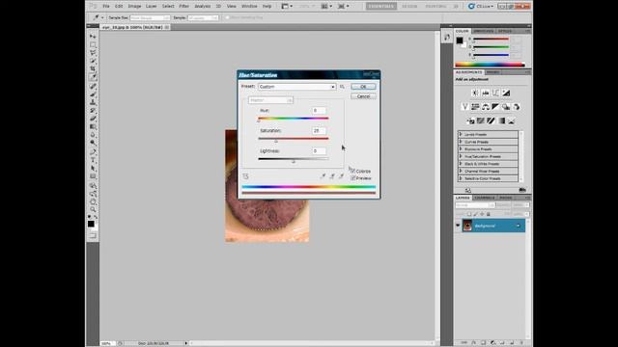
Task: Hide the Background layer with the eye icon
Action: pyautogui.click(x=458, y=226)
